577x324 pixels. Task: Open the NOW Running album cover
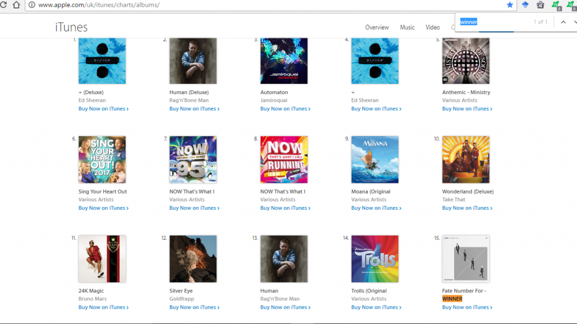[x=284, y=159]
